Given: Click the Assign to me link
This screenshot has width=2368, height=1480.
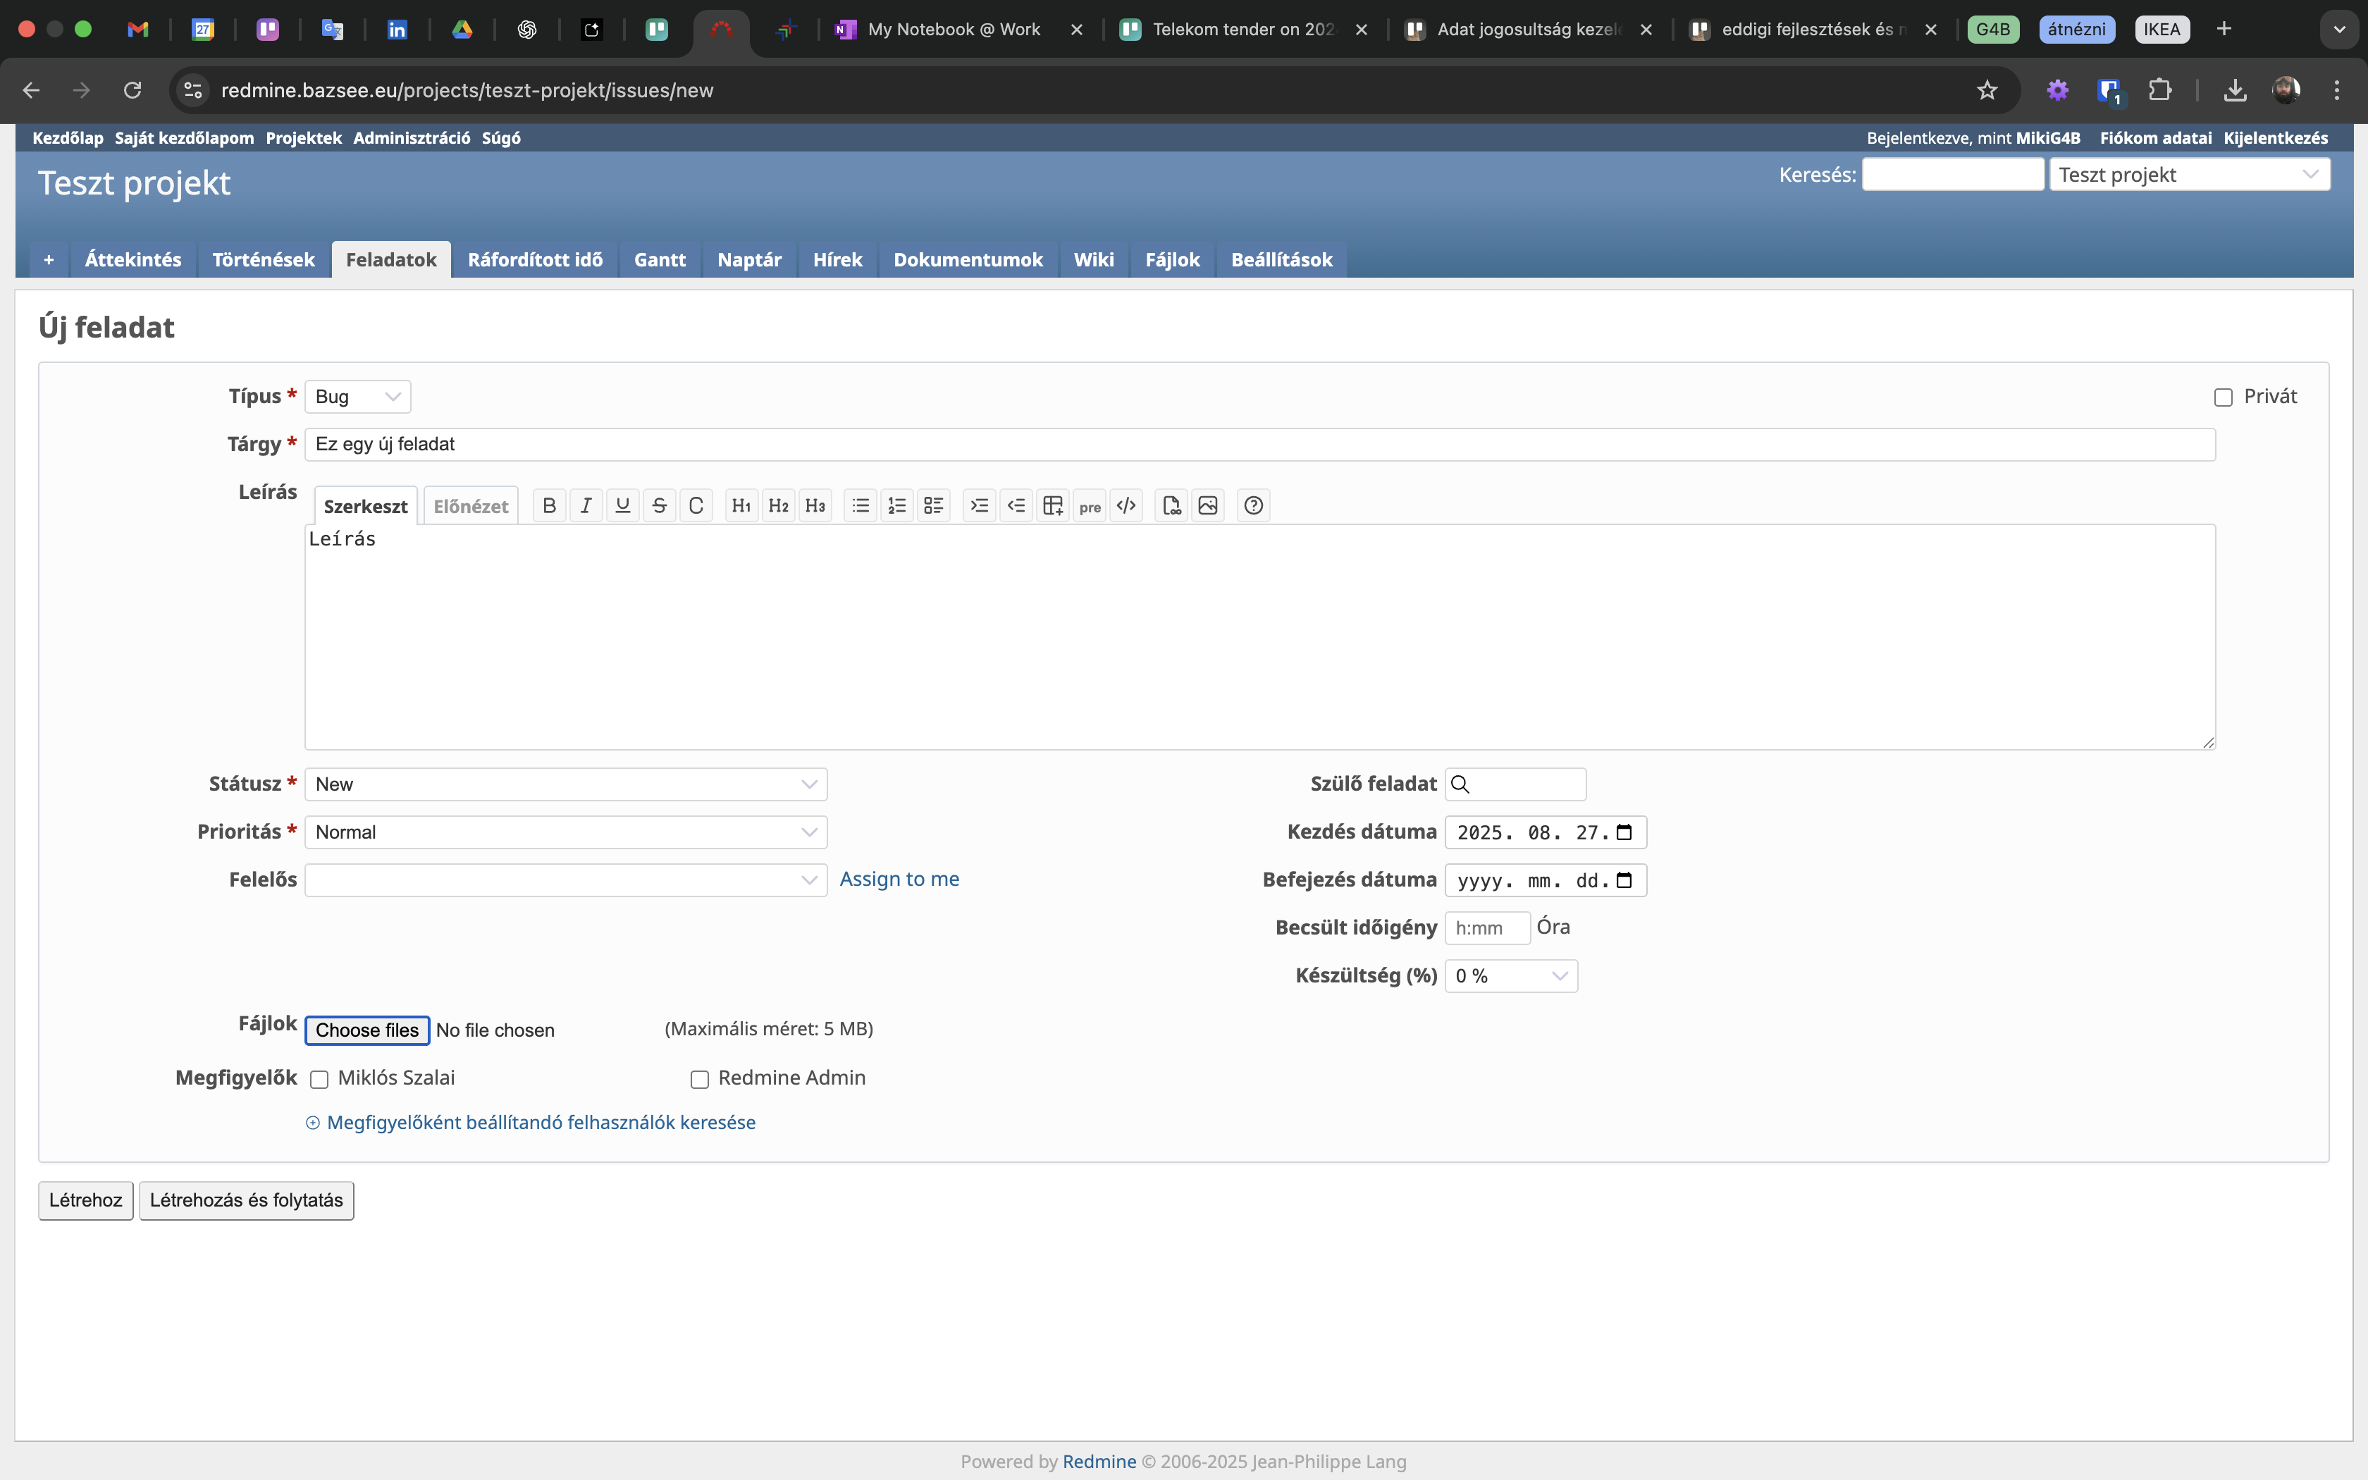Looking at the screenshot, I should click(899, 879).
